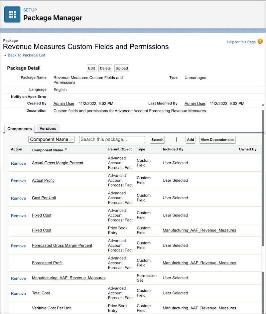
Task: Focus the Search this package field
Action: (112, 140)
